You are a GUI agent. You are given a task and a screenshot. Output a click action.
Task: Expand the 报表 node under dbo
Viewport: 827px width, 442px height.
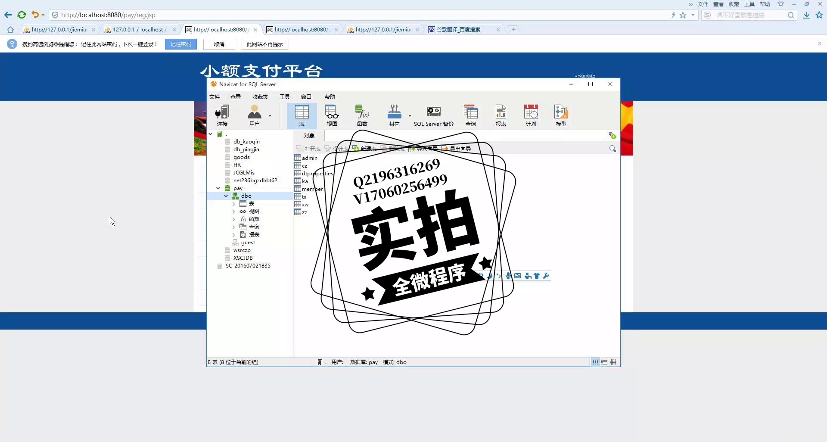click(x=234, y=235)
